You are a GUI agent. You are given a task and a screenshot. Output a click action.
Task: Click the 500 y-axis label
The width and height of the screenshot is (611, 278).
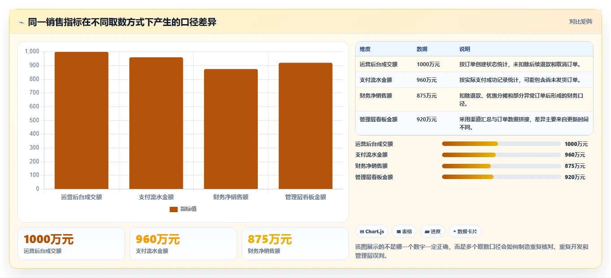(x=35, y=120)
